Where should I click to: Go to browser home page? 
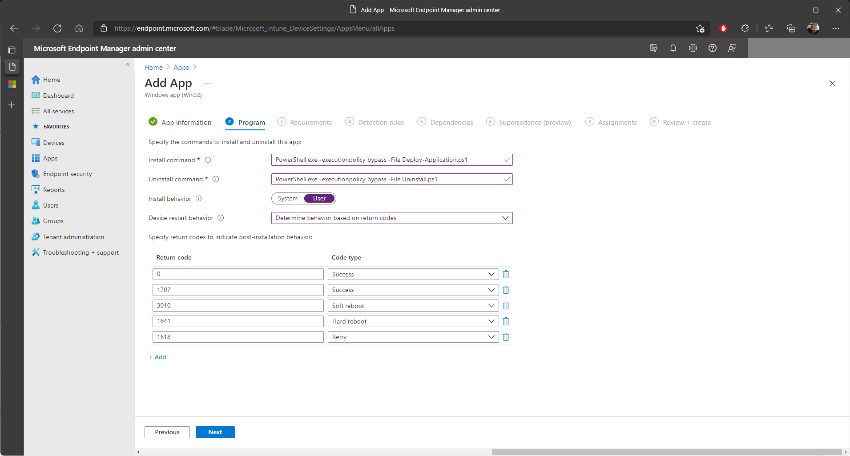79,28
